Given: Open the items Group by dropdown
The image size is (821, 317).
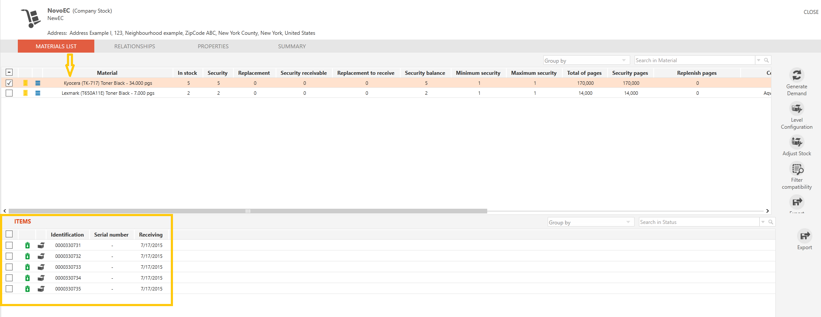Looking at the screenshot, I should (x=591, y=222).
